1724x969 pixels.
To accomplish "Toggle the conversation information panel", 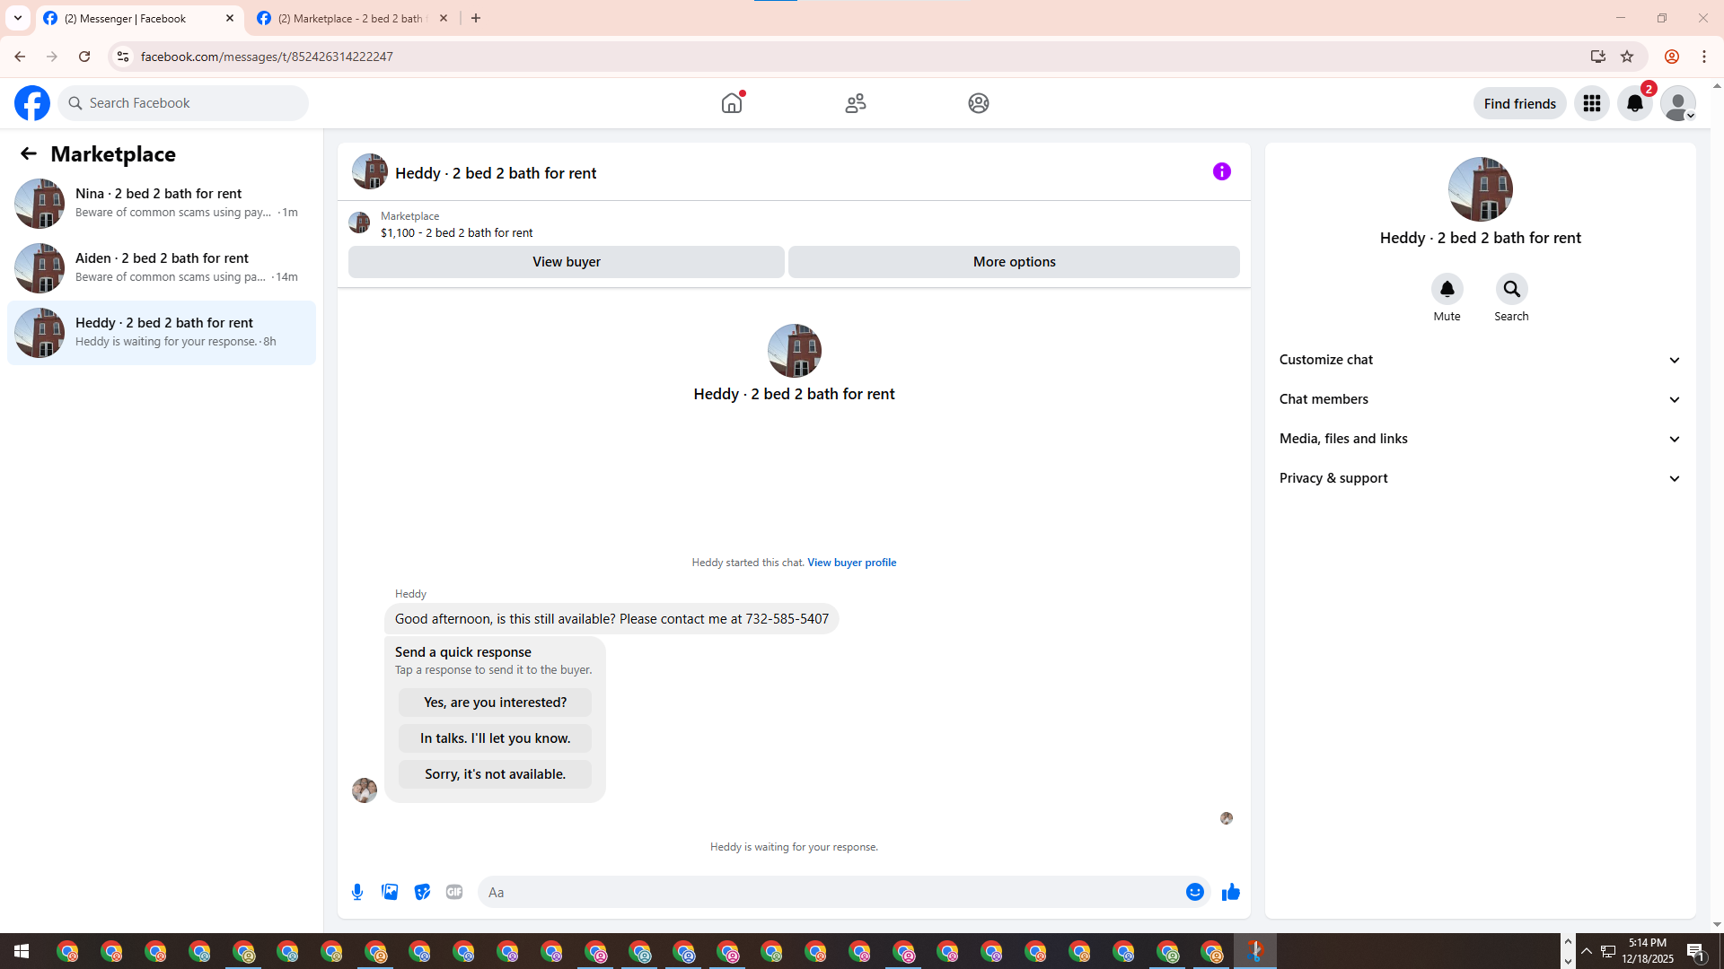I will [1222, 171].
